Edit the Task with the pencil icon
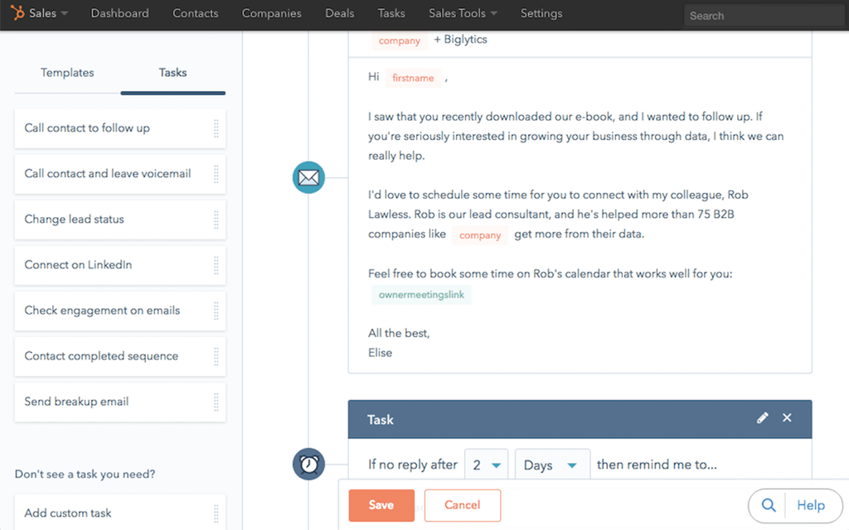849x530 pixels. click(x=763, y=417)
